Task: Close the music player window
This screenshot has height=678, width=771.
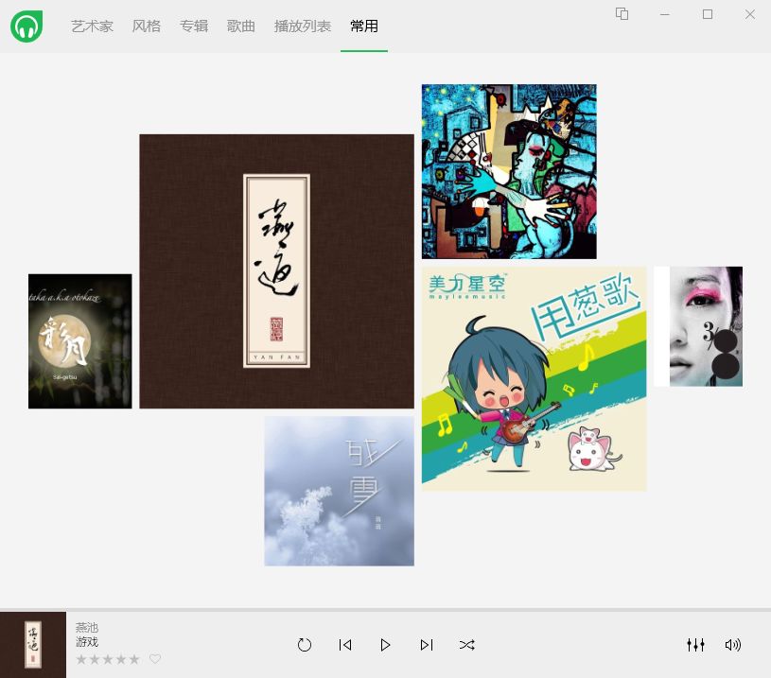Action: coord(750,14)
